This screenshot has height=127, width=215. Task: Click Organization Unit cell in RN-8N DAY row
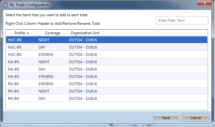point(83,99)
